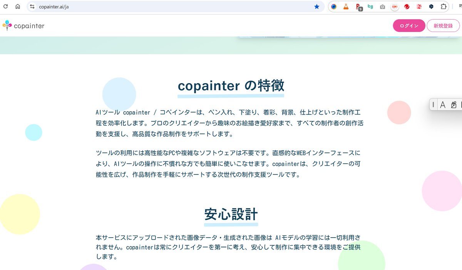Open the dark blue hexagon extension
This screenshot has height=270, width=462.
pos(431,7)
